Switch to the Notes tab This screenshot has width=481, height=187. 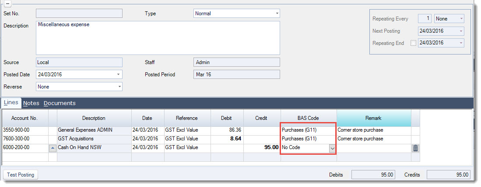point(31,103)
